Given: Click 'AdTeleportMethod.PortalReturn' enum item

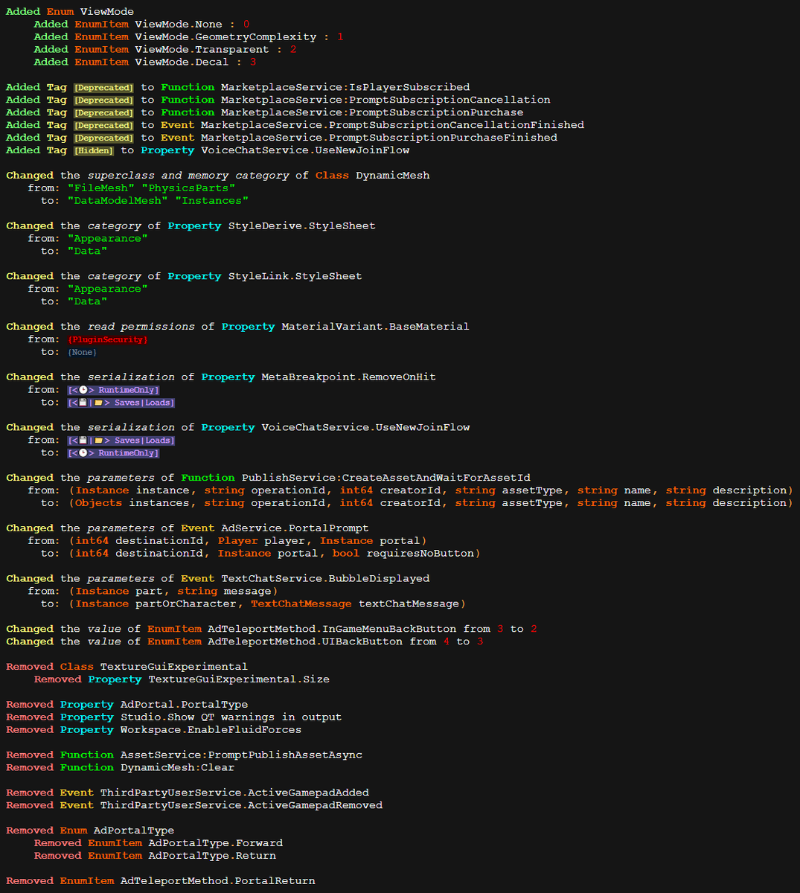Looking at the screenshot, I should (x=218, y=882).
